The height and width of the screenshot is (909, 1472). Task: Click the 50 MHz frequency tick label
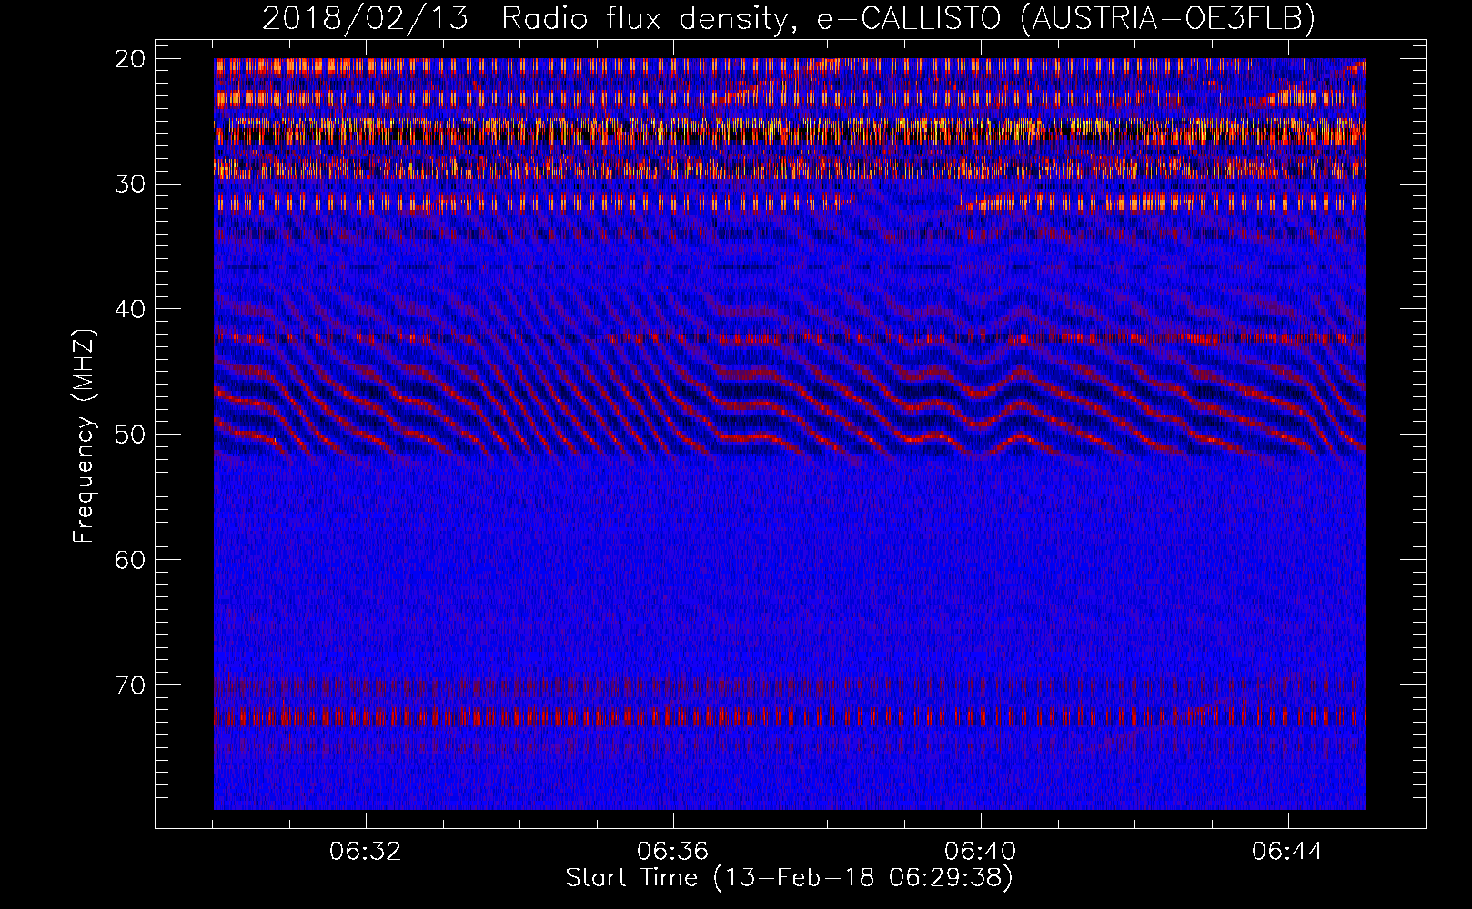[131, 435]
